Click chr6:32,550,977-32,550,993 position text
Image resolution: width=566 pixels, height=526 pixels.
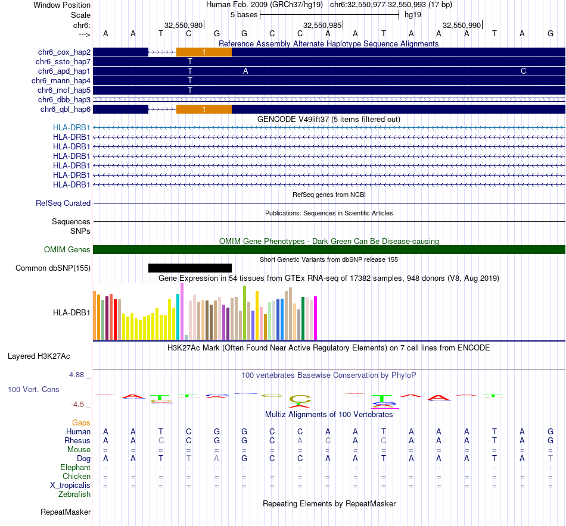pos(391,5)
